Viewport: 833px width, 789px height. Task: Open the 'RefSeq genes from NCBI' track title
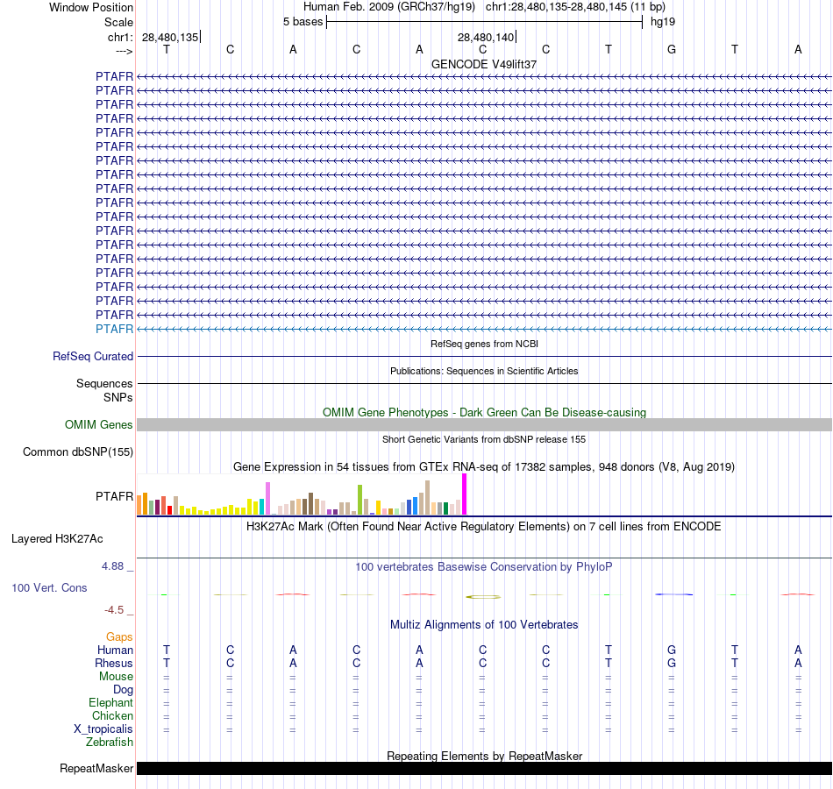[x=484, y=344]
